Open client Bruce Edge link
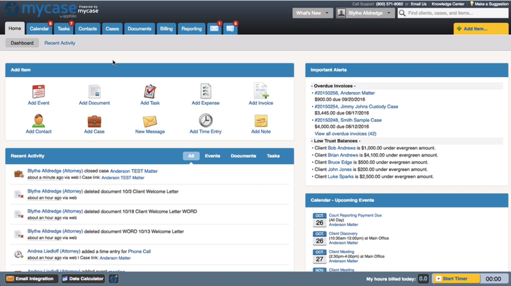 (x=340, y=162)
